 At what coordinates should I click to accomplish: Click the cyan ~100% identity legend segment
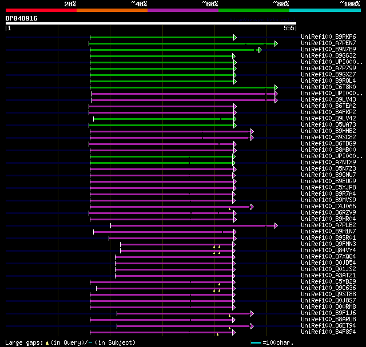point(325,10)
